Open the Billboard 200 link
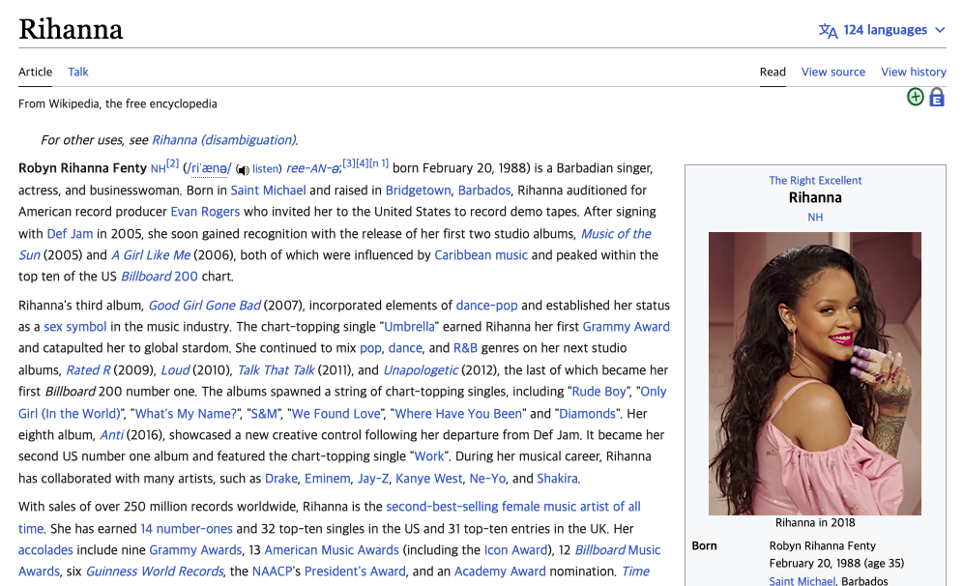The width and height of the screenshot is (963, 586). (x=160, y=277)
